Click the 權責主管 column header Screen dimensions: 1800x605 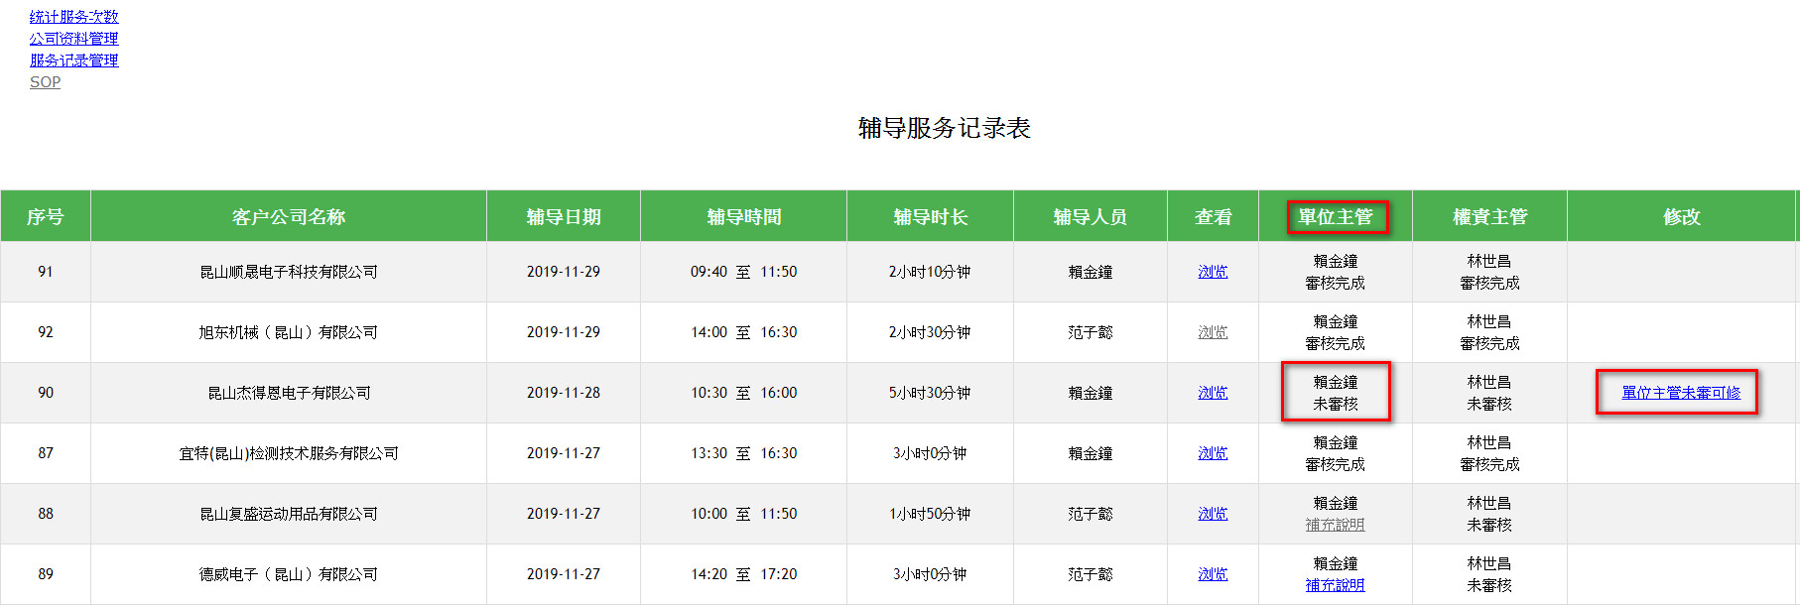pos(1488,216)
